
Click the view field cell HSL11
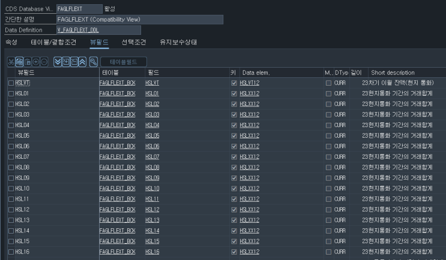point(57,199)
